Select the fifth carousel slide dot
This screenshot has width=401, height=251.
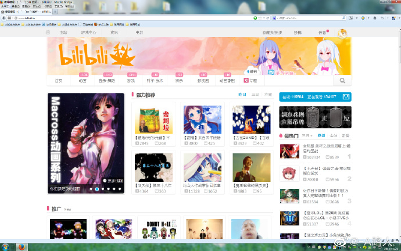[114, 189]
